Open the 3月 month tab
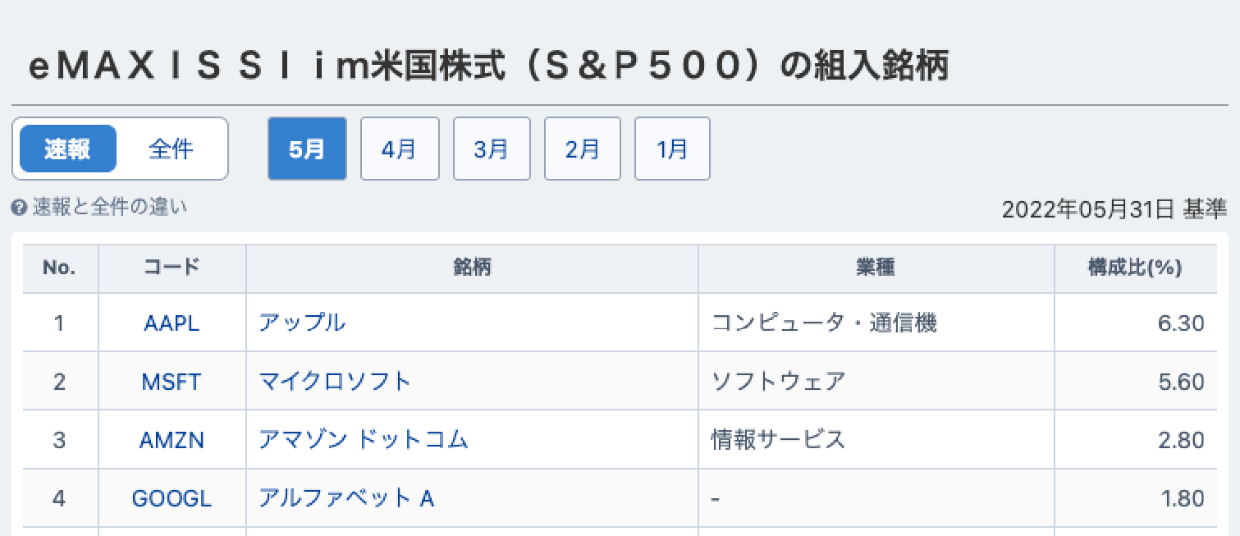 pyautogui.click(x=492, y=149)
